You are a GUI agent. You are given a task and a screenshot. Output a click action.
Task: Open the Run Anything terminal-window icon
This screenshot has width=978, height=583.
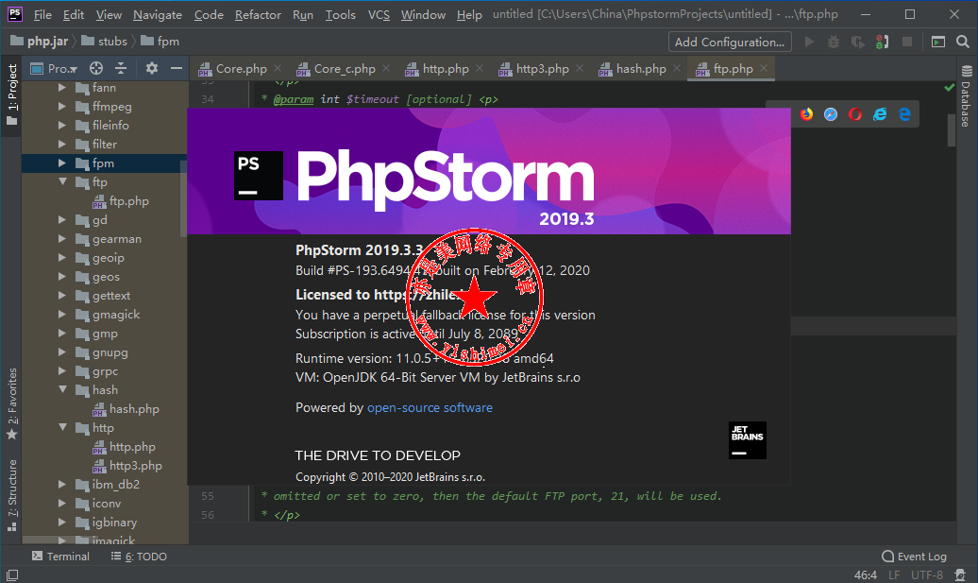pos(938,42)
